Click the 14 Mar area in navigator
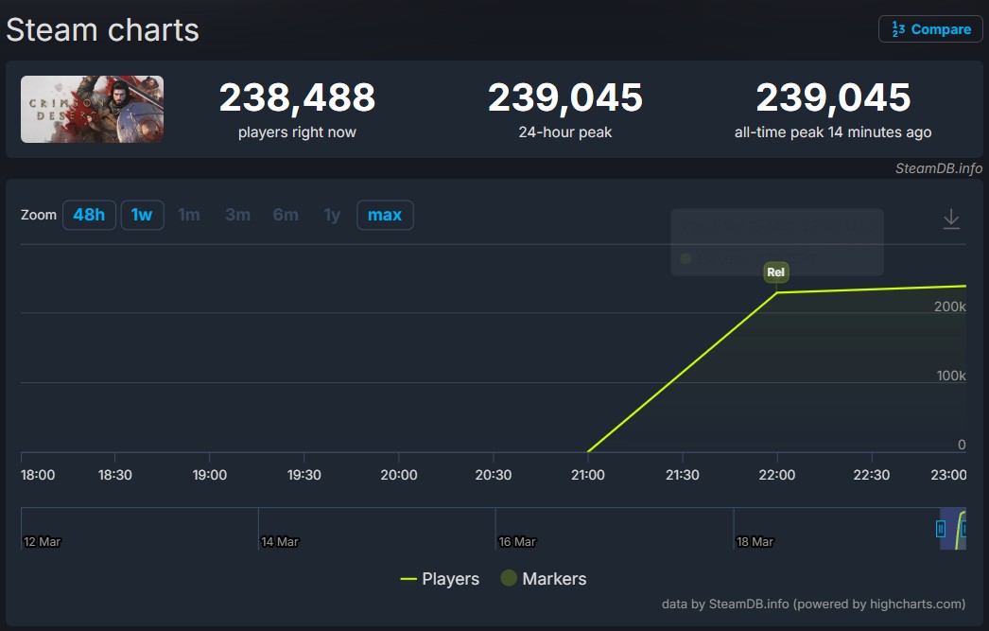989x631 pixels. point(281,541)
